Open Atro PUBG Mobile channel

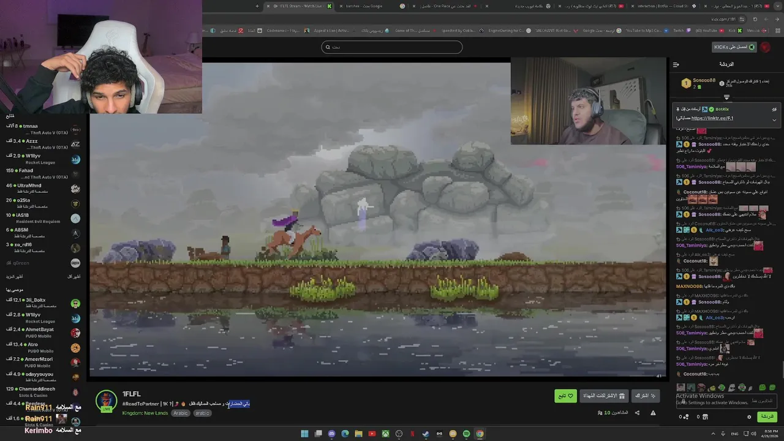click(43, 348)
